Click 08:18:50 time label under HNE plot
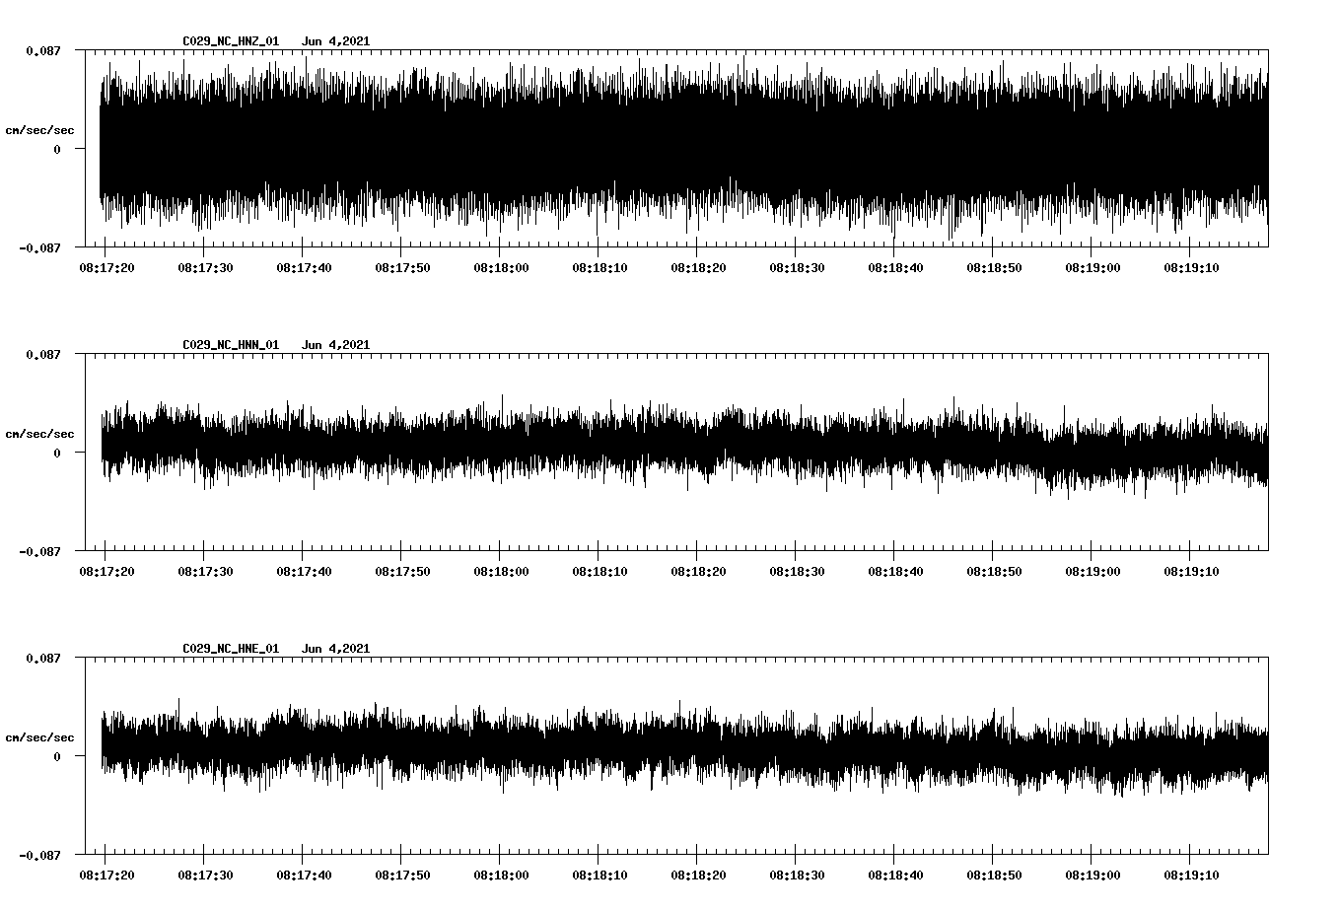Screen dimensions: 1339x911 tap(994, 876)
